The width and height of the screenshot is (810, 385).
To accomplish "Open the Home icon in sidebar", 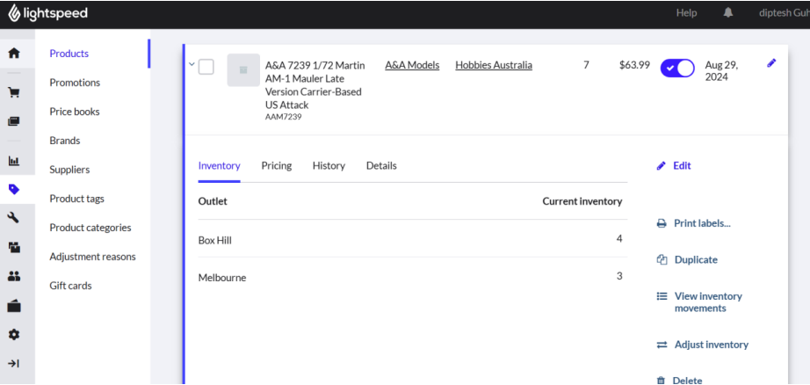I will tap(14, 54).
